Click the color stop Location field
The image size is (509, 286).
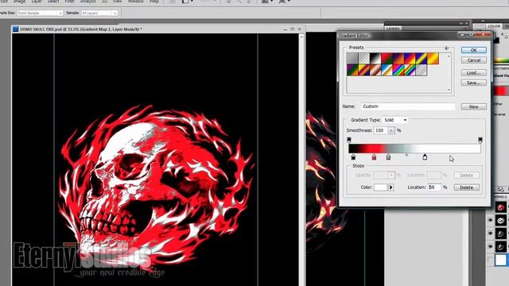[434, 187]
